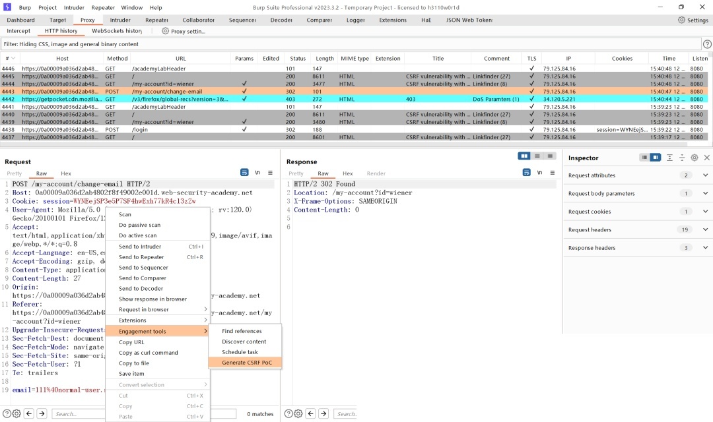Viewport: 713px width, 422px height.
Task: Select tabbed request/response layout
Action: point(550,156)
